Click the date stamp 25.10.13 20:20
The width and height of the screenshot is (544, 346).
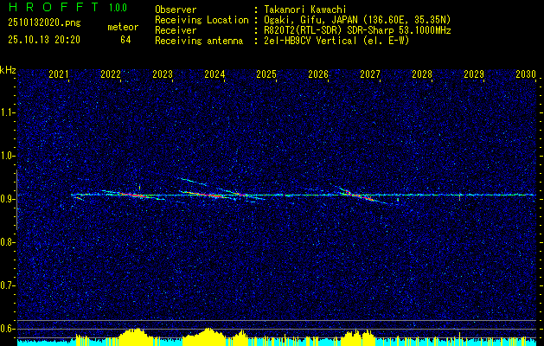click(44, 40)
